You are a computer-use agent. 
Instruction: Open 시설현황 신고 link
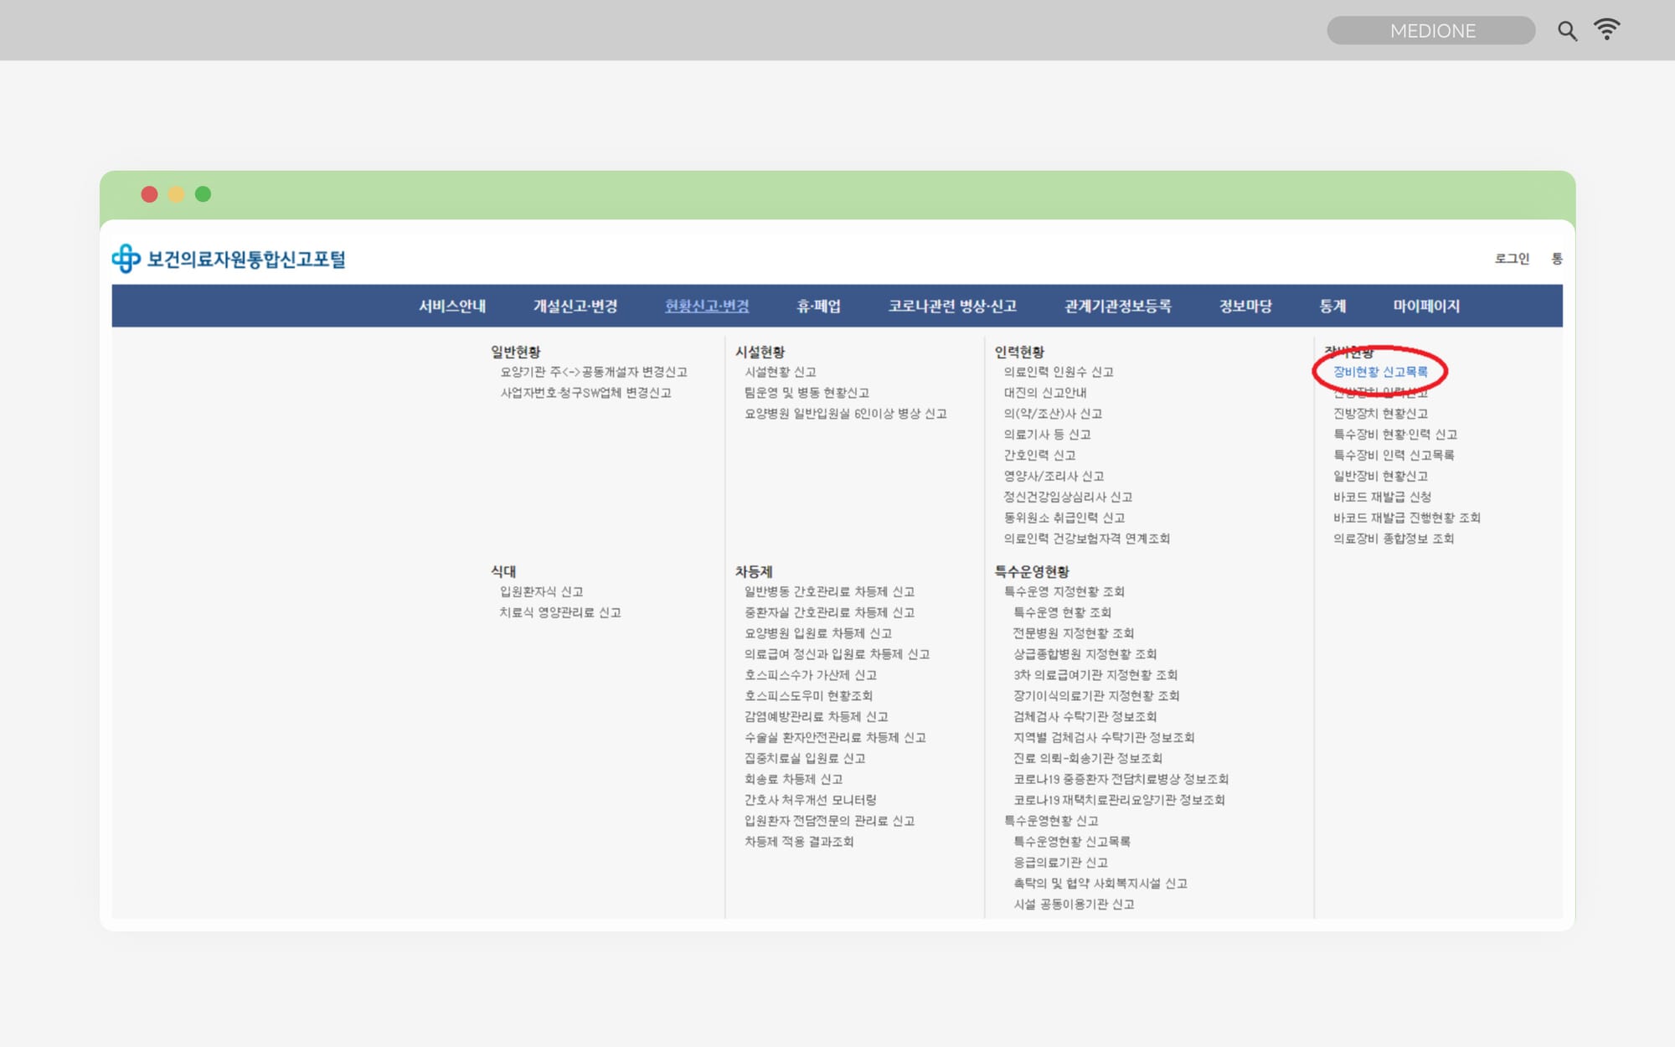coord(780,372)
